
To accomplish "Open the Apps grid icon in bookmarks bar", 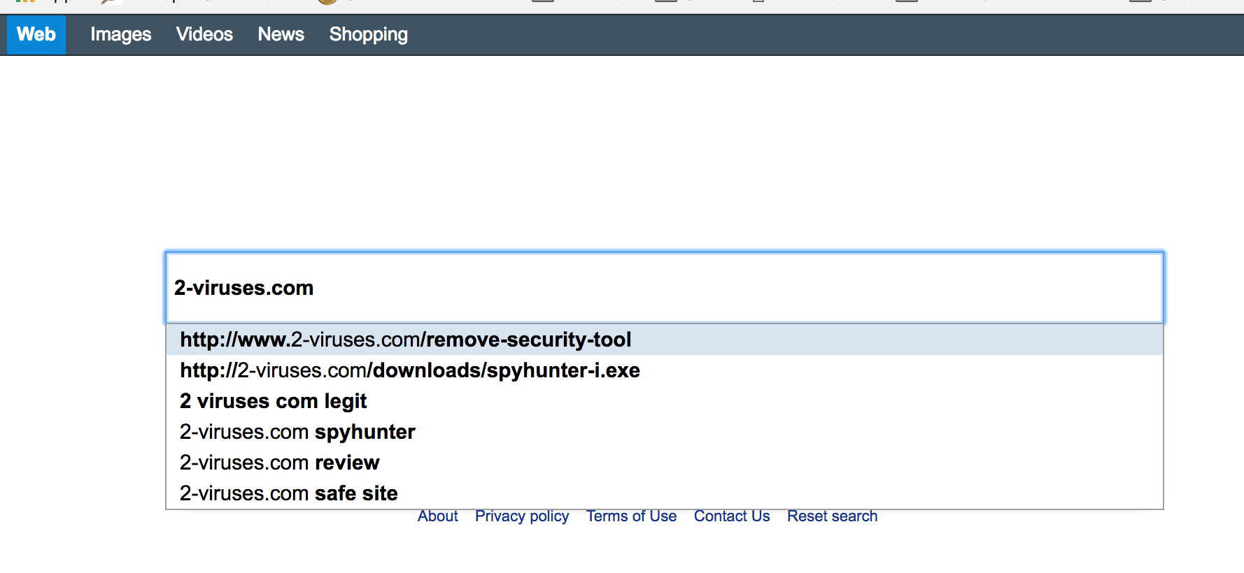I will (24, 2).
